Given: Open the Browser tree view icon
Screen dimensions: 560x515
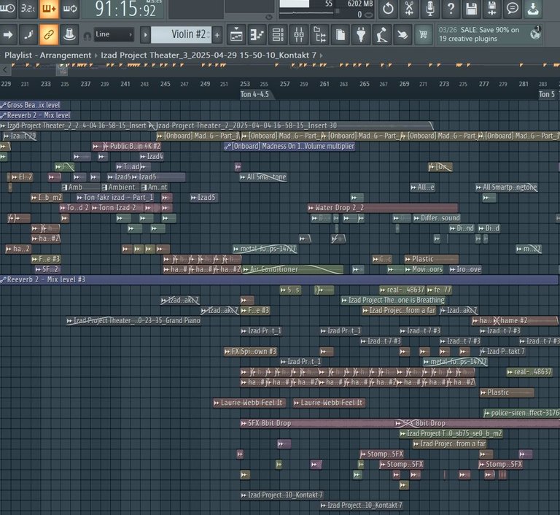Looking at the screenshot, I should (319, 35).
